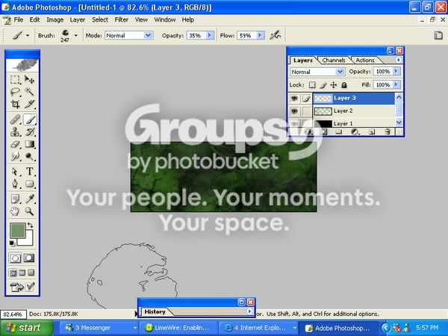Select the Crop tool
This screenshot has width=448, height=336.
(15, 104)
